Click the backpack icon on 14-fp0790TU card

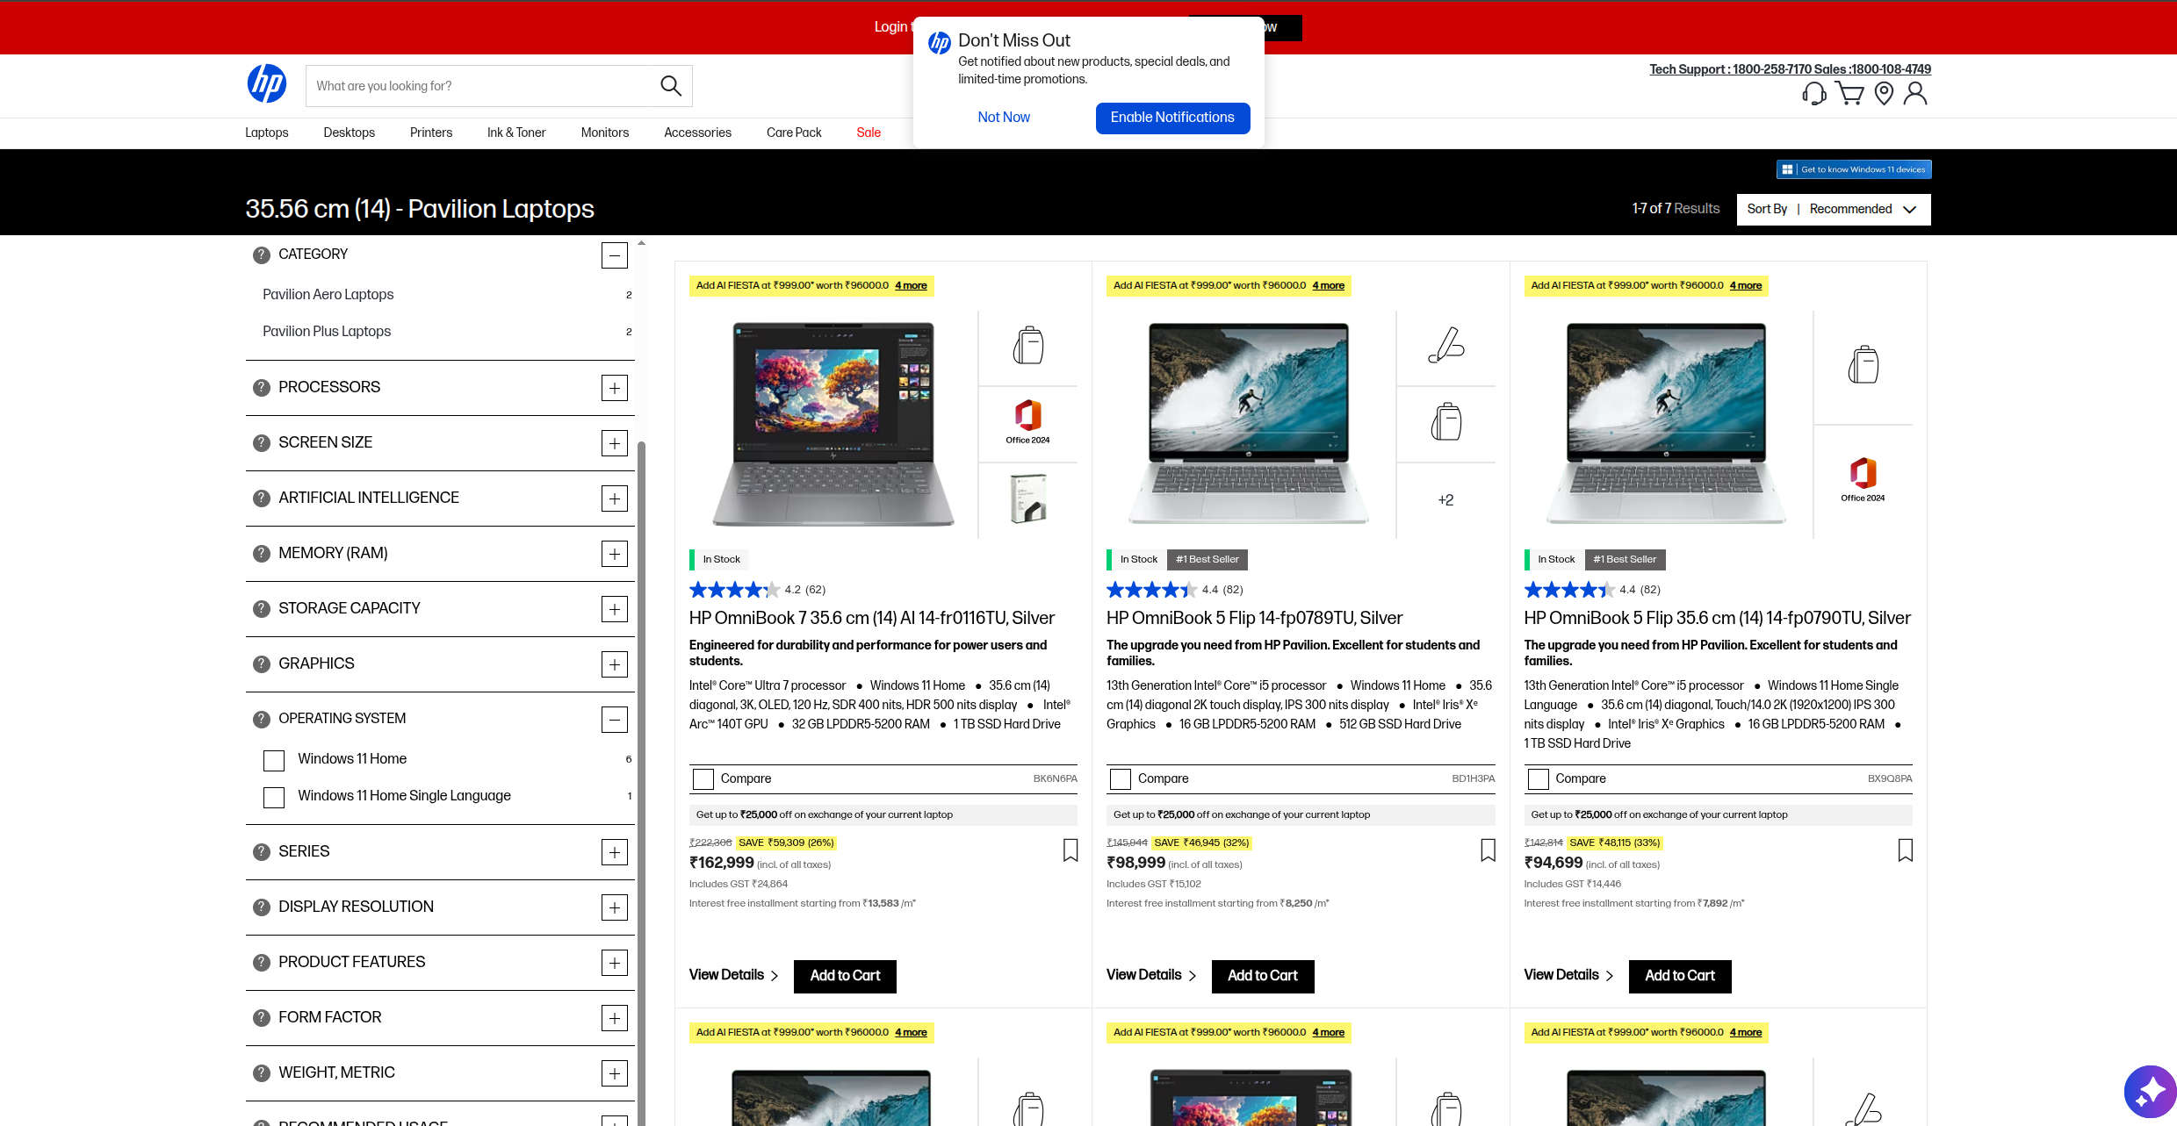tap(1863, 364)
